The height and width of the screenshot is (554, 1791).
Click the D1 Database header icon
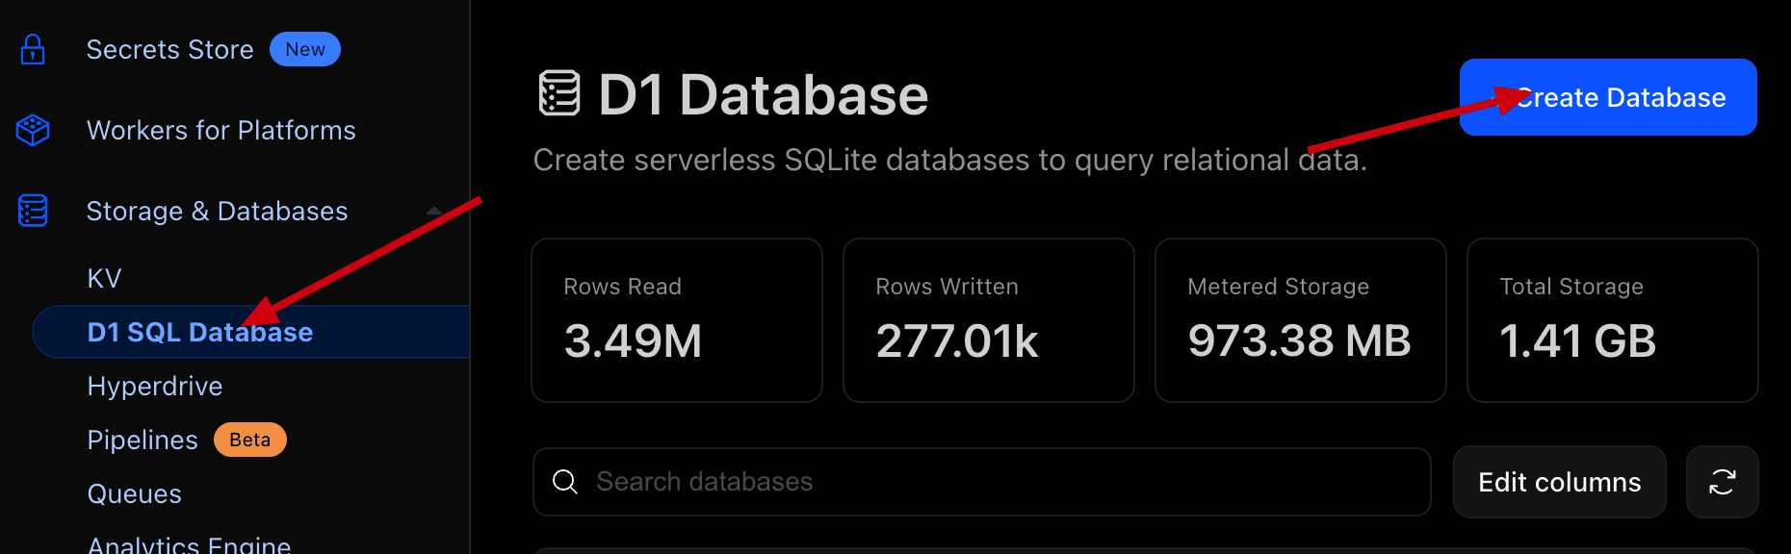tap(559, 93)
